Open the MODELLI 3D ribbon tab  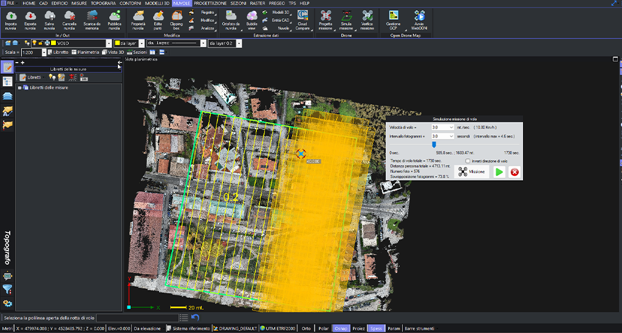pos(157,3)
